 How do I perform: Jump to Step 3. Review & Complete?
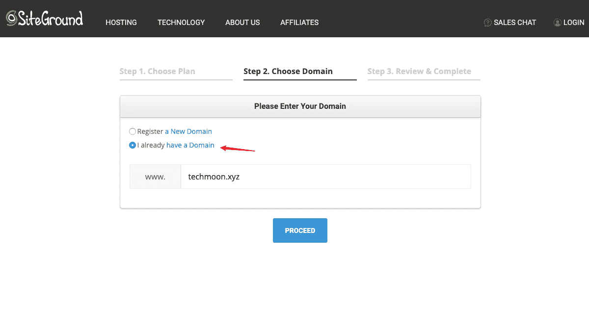coord(419,72)
